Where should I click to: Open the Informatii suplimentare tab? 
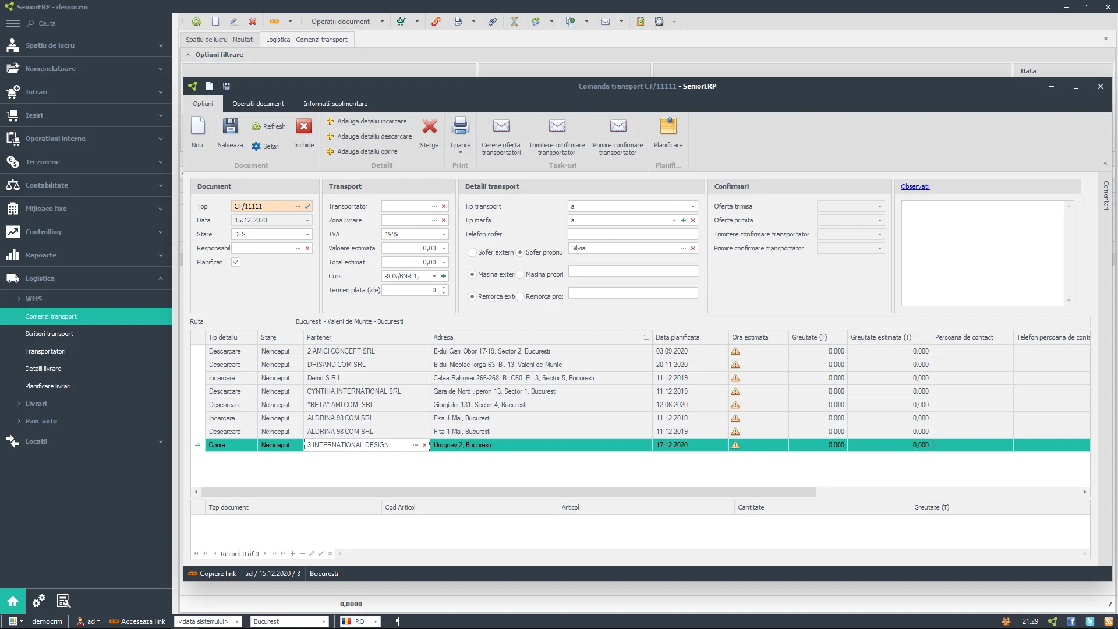[335, 104]
